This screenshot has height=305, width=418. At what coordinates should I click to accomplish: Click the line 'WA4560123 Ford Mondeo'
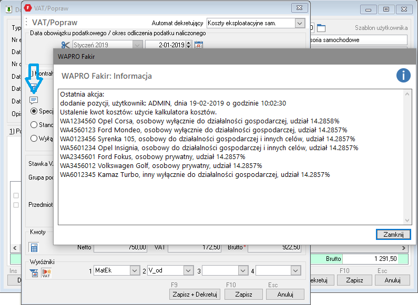pyautogui.click(x=203, y=130)
